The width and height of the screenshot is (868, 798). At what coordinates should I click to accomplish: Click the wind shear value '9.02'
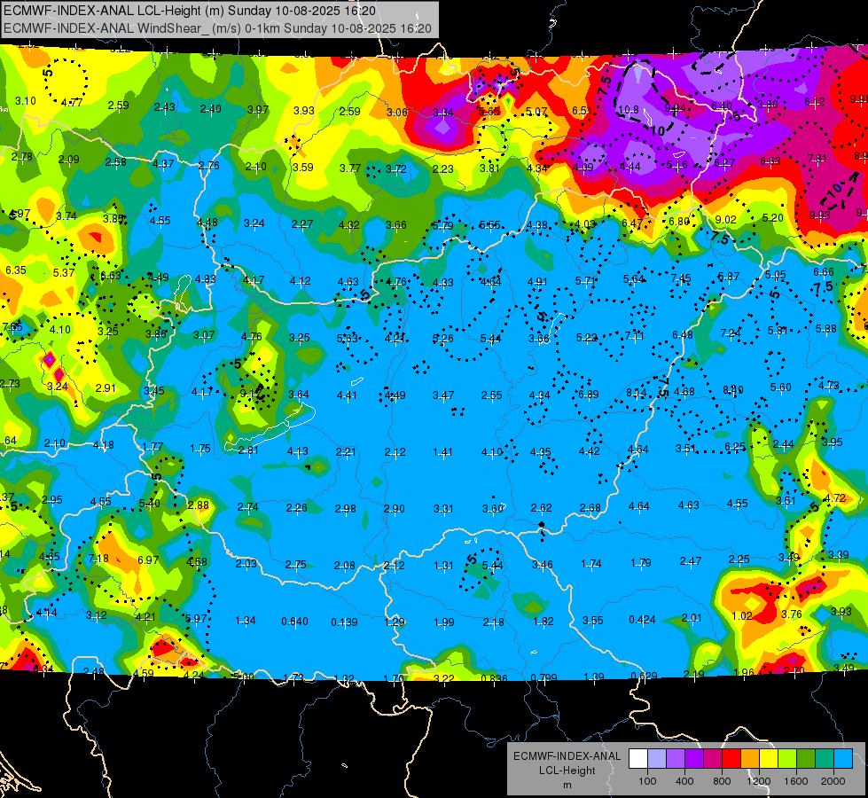pyautogui.click(x=726, y=219)
